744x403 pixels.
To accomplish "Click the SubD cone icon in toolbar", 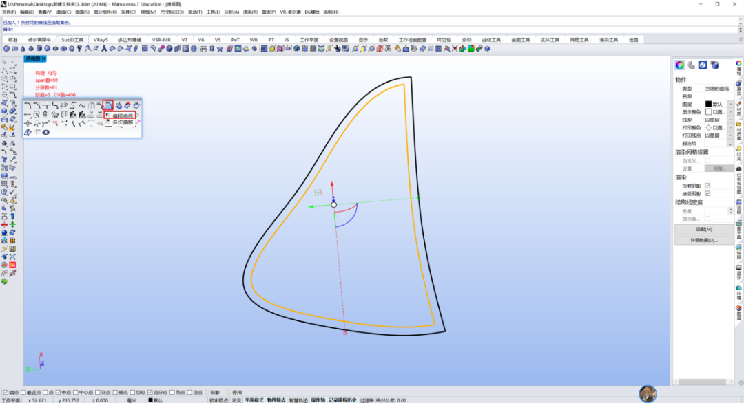I will click(x=23, y=49).
